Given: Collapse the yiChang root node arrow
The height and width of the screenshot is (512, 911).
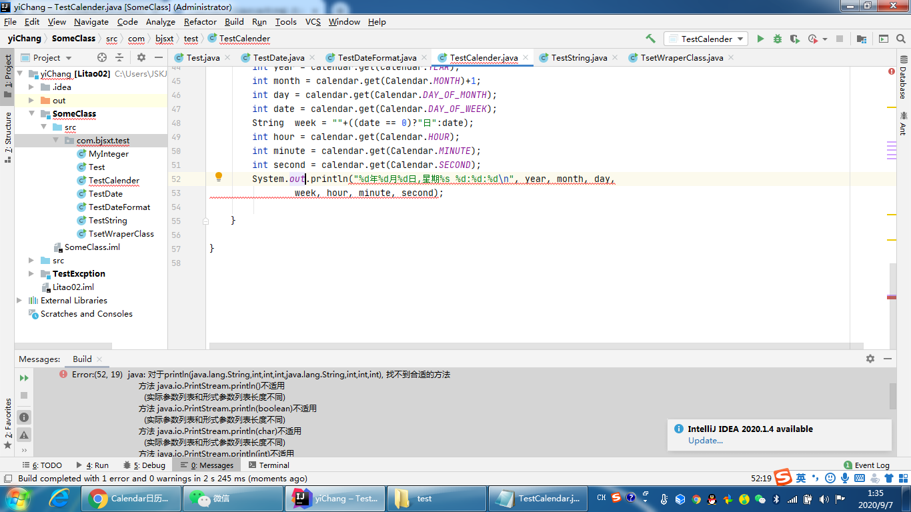Looking at the screenshot, I should point(19,74).
